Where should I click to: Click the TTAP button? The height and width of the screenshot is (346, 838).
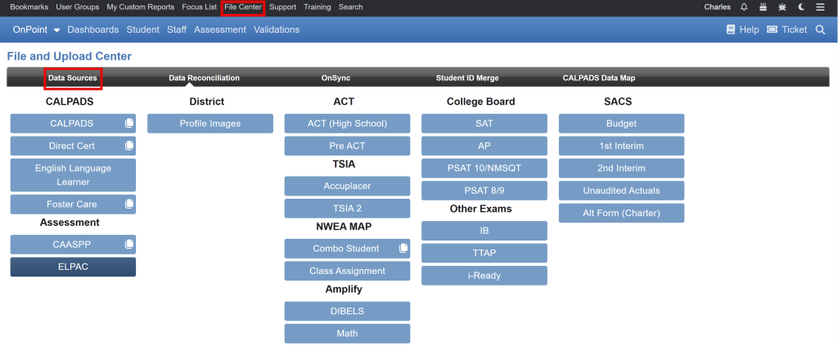[484, 253]
